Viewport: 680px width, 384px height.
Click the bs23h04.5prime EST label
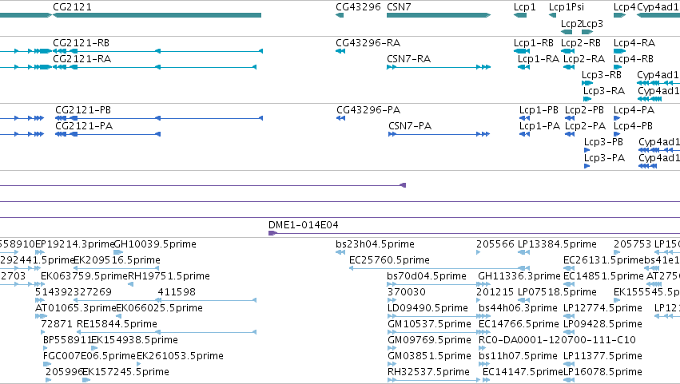(x=375, y=244)
